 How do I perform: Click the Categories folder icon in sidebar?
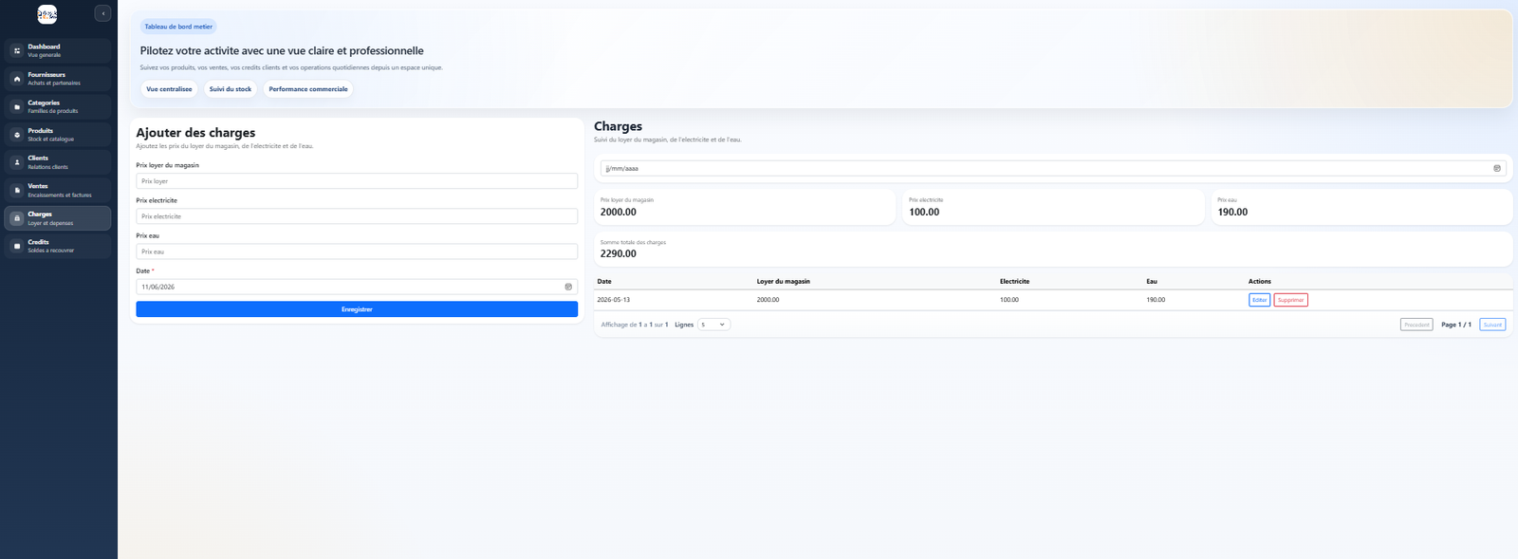tap(16, 106)
